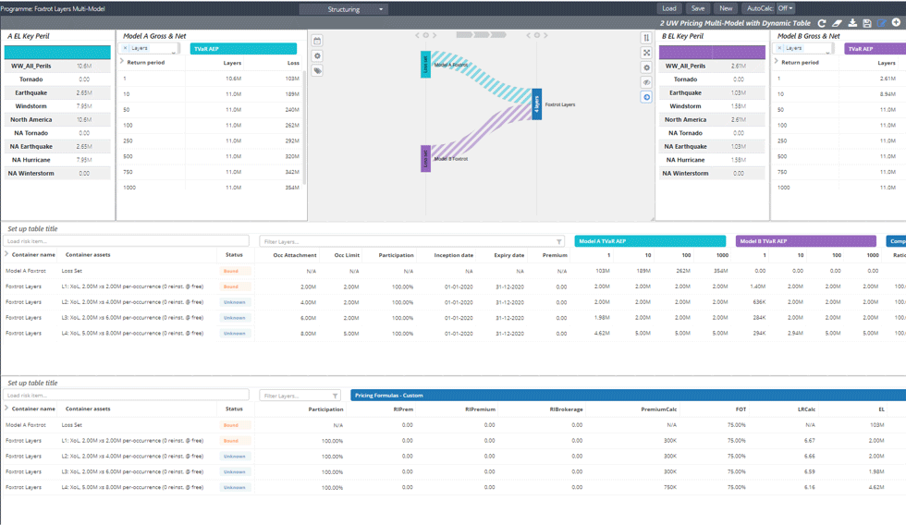Expand Container name column in first table
The image size is (906, 525).
pos(6,254)
